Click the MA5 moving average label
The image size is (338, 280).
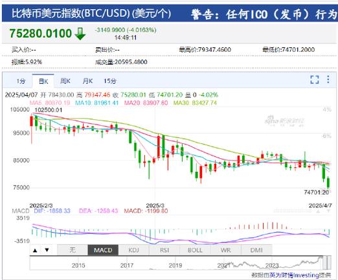(x=50, y=103)
